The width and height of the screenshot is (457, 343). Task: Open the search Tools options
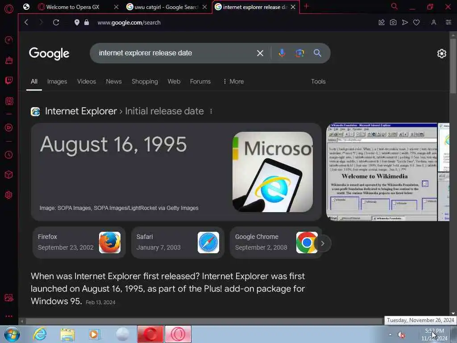coord(318,82)
